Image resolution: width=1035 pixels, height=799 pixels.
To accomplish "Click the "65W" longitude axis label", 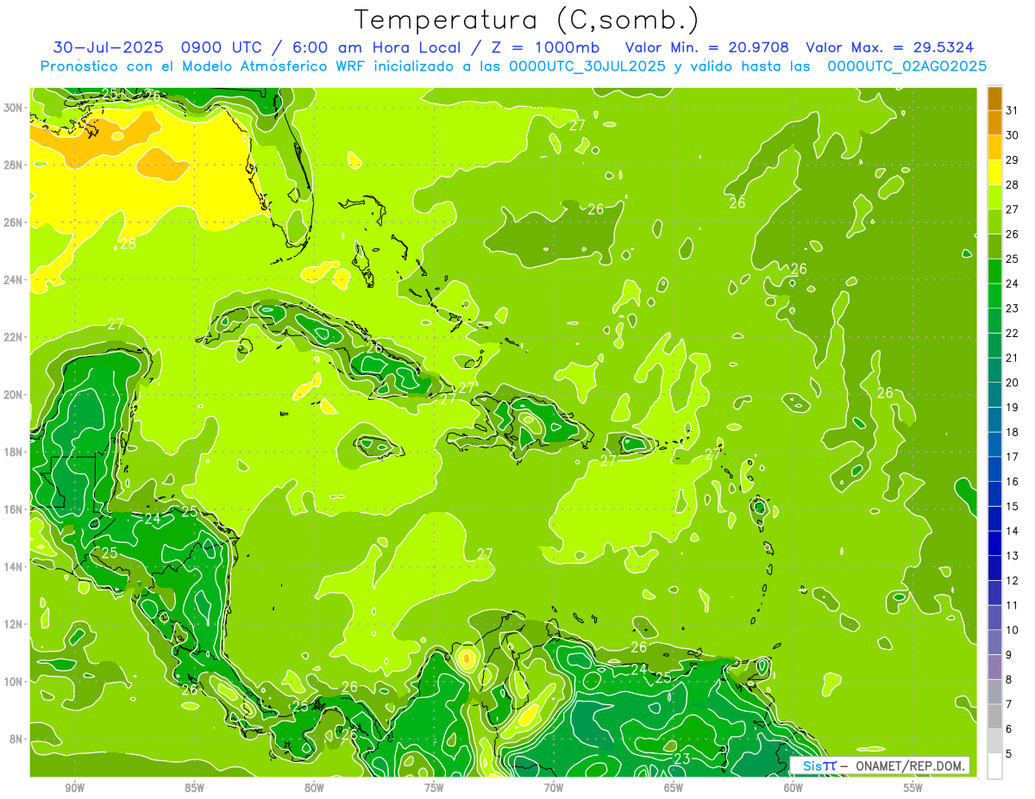I will (674, 788).
